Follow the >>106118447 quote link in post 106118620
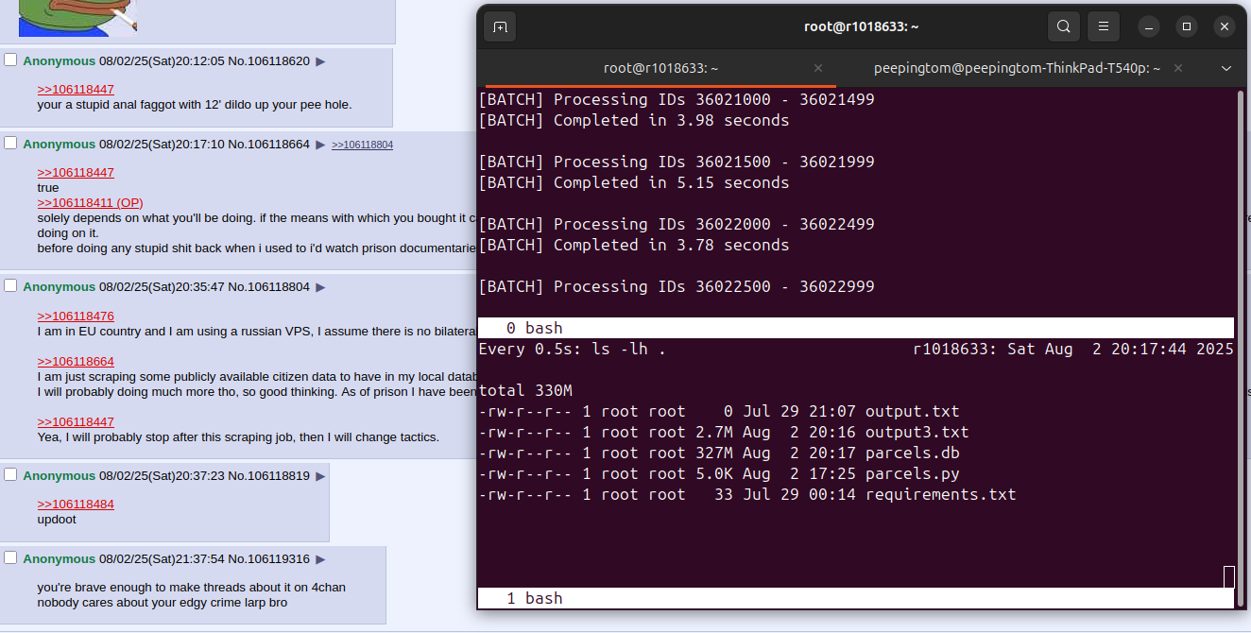 (x=76, y=90)
